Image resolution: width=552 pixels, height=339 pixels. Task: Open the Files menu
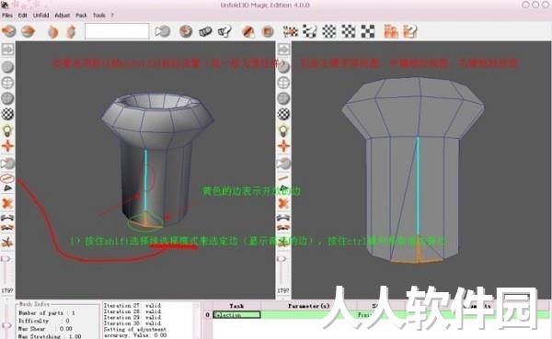[7, 15]
